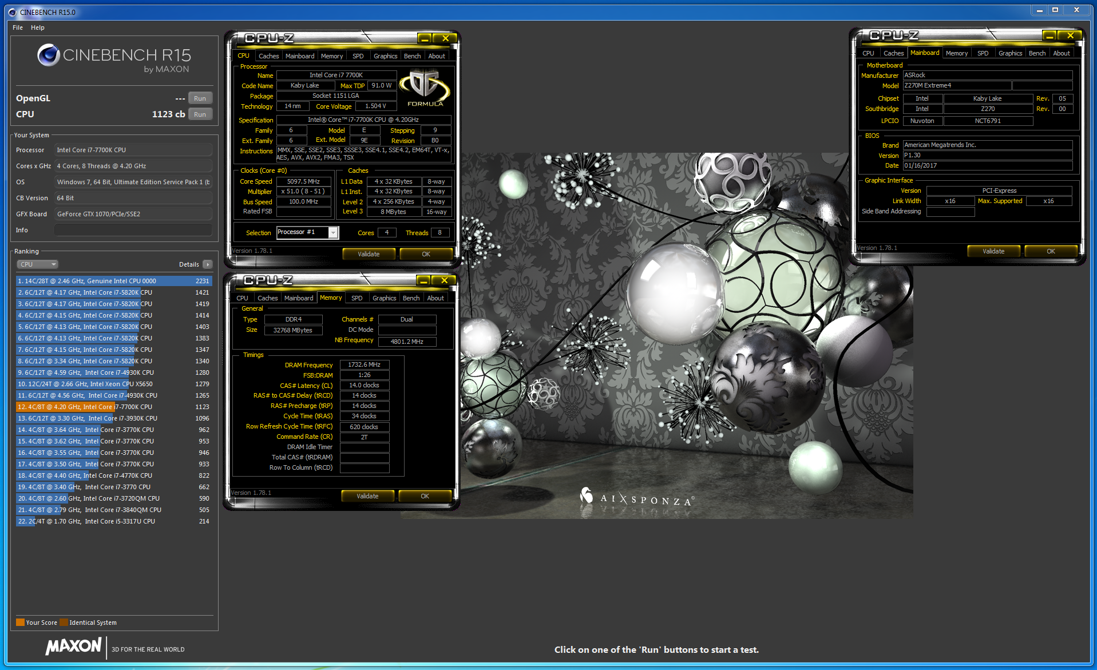Open the CPU ranking type dropdown
The image size is (1097, 670).
click(37, 264)
